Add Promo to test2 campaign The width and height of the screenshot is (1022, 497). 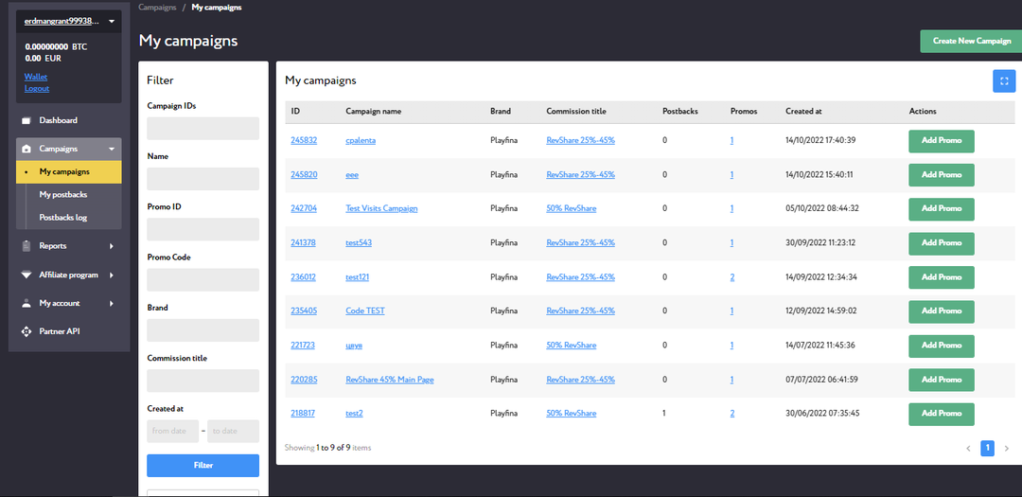coord(942,415)
